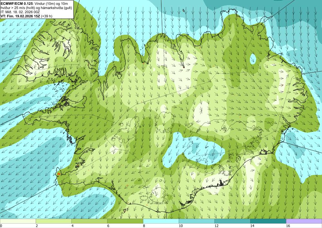
Task: Click the small cyan oval in the northeast
Action: click(253, 59)
